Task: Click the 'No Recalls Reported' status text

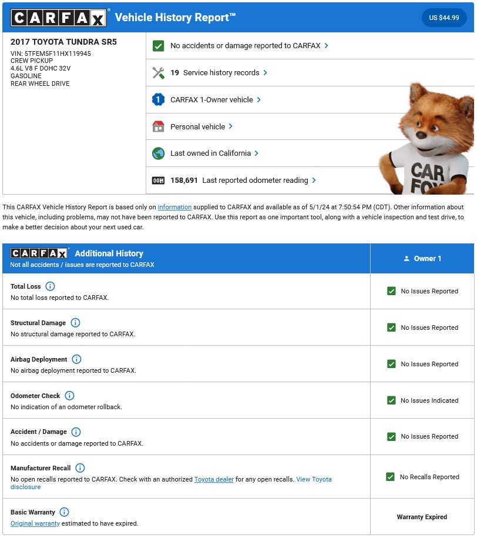Action: coord(429,477)
